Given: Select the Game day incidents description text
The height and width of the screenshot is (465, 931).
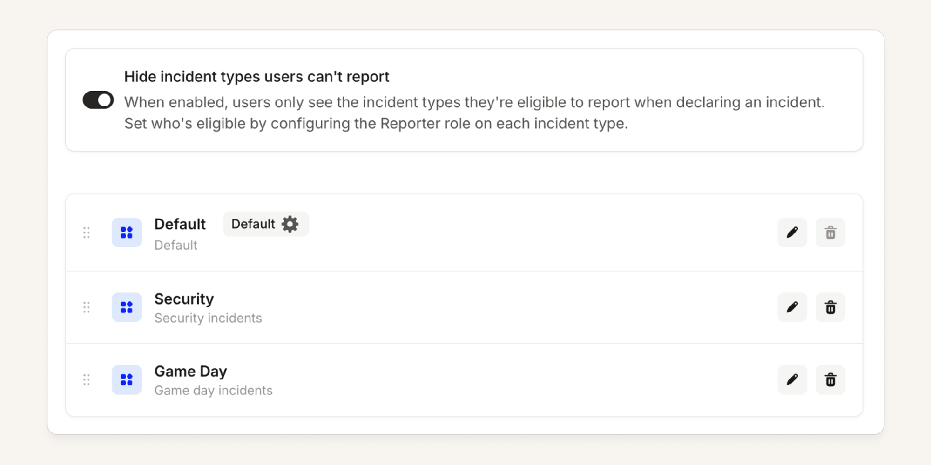Looking at the screenshot, I should click(214, 391).
